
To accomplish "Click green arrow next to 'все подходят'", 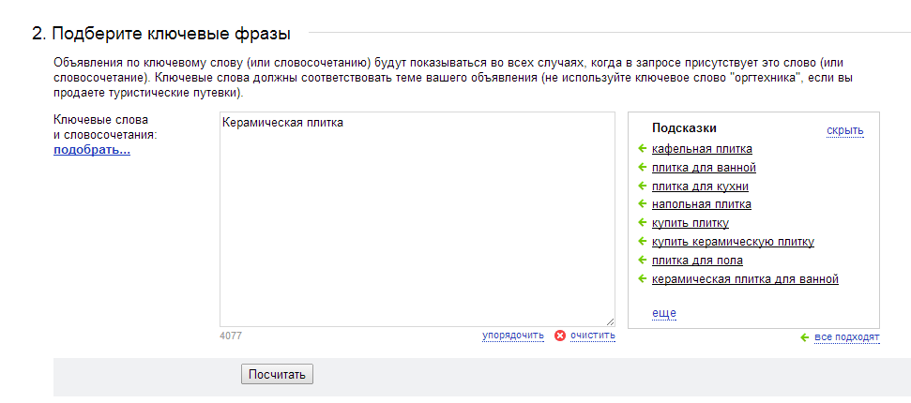I will click(805, 337).
